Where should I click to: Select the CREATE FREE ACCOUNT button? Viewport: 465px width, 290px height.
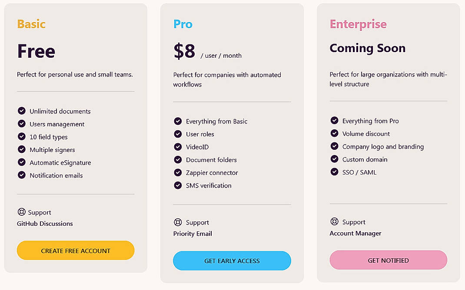tap(75, 250)
